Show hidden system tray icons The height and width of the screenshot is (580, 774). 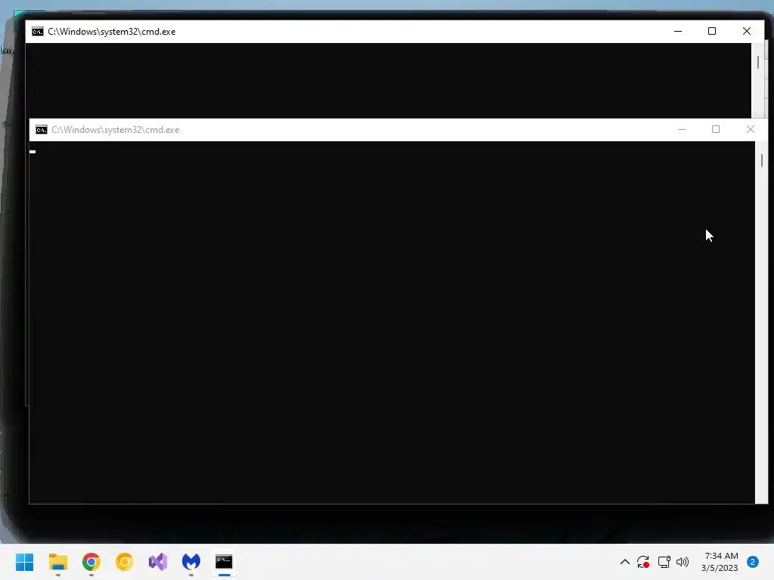coord(625,562)
